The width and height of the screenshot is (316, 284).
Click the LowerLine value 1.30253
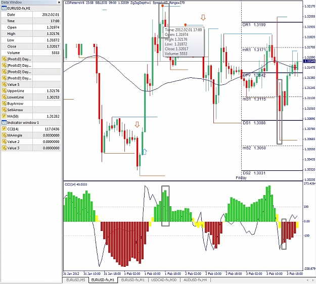point(53,98)
